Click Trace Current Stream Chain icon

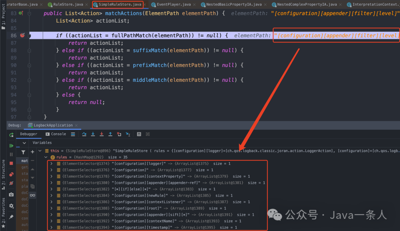[x=148, y=134]
